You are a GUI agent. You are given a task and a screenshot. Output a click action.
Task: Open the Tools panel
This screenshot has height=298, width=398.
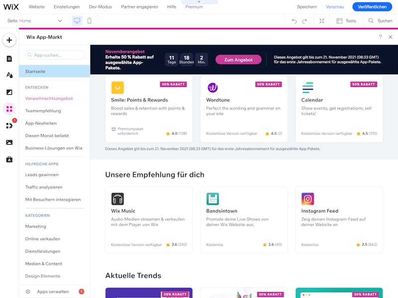(x=346, y=21)
